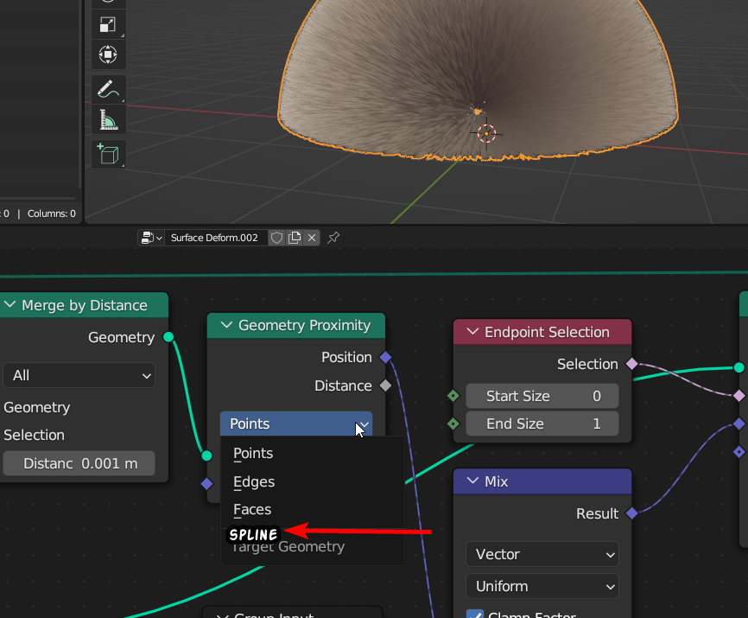This screenshot has height=618, width=748.
Task: Collapse the Geometry Proximity node
Action: click(x=226, y=325)
